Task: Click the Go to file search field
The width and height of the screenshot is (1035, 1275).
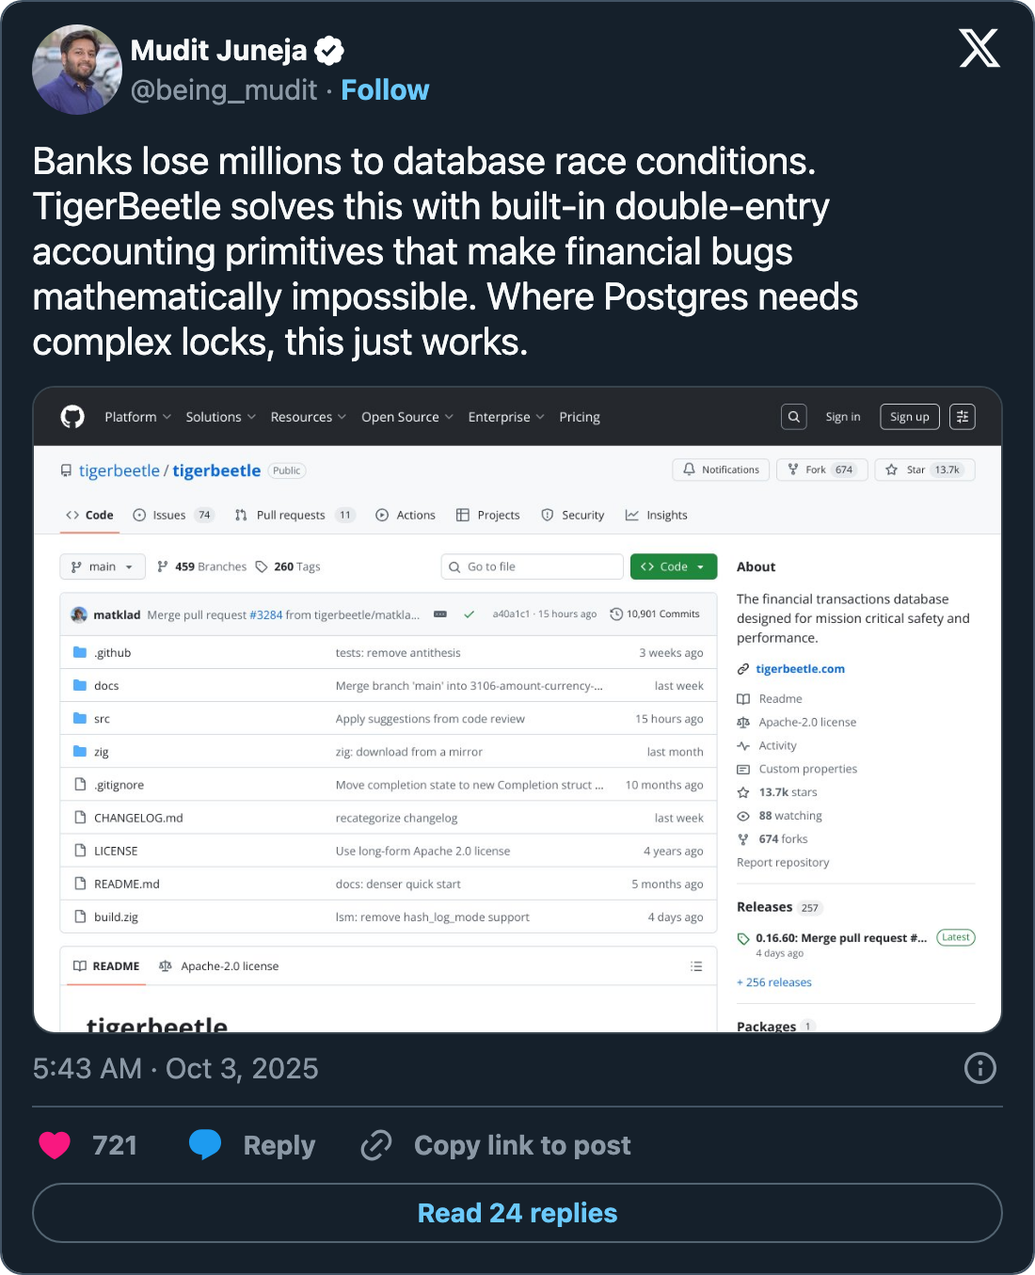Action: 532,566
